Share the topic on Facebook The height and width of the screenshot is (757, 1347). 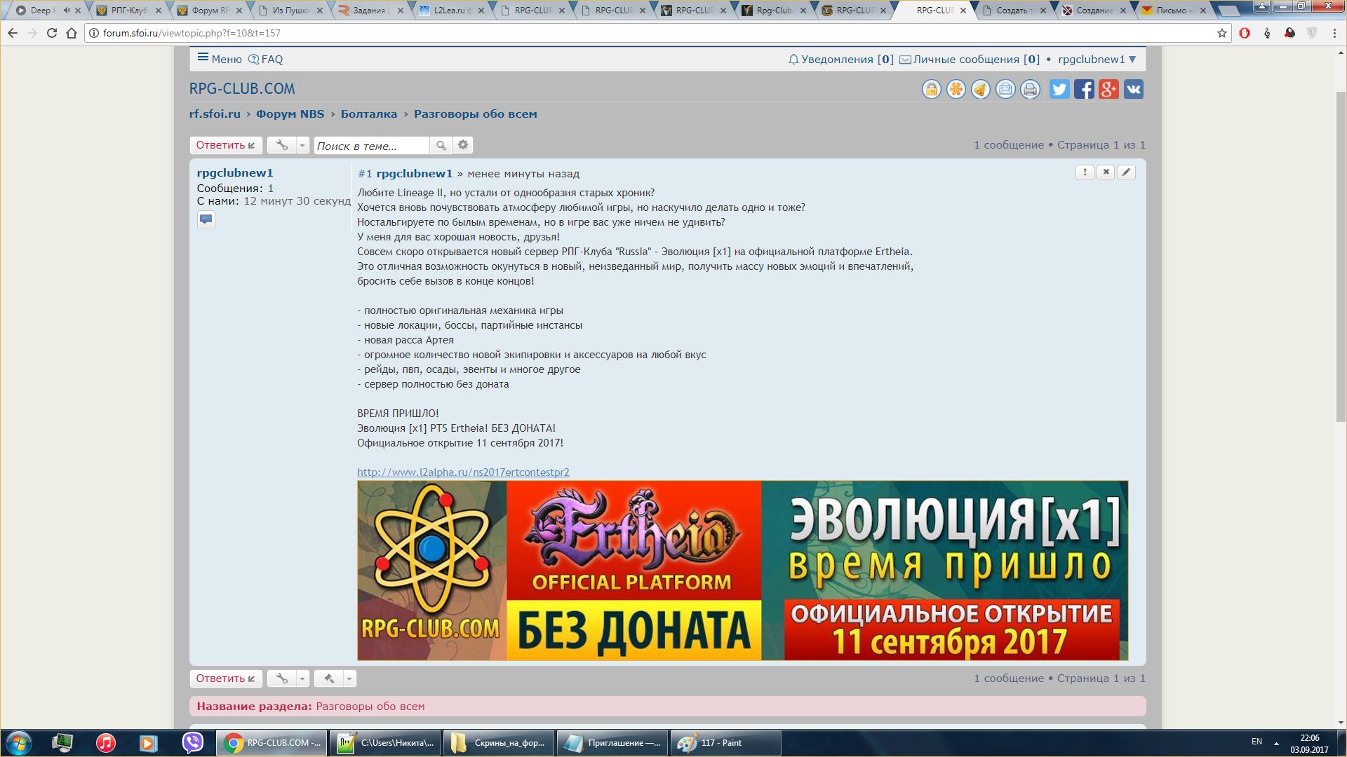pyautogui.click(x=1084, y=89)
